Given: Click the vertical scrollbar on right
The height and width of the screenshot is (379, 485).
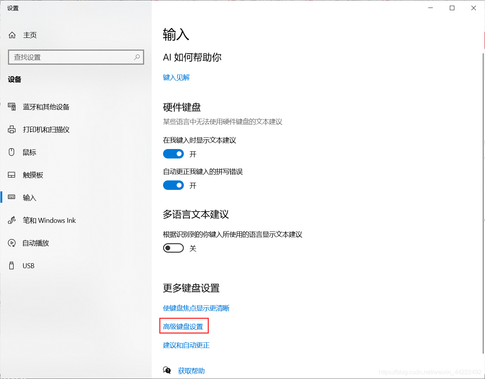Looking at the screenshot, I should click(483, 203).
